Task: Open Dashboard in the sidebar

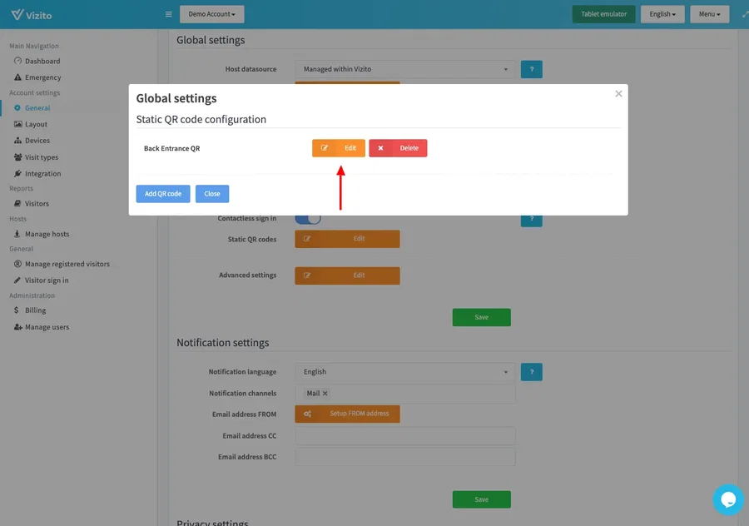Action: coord(42,61)
